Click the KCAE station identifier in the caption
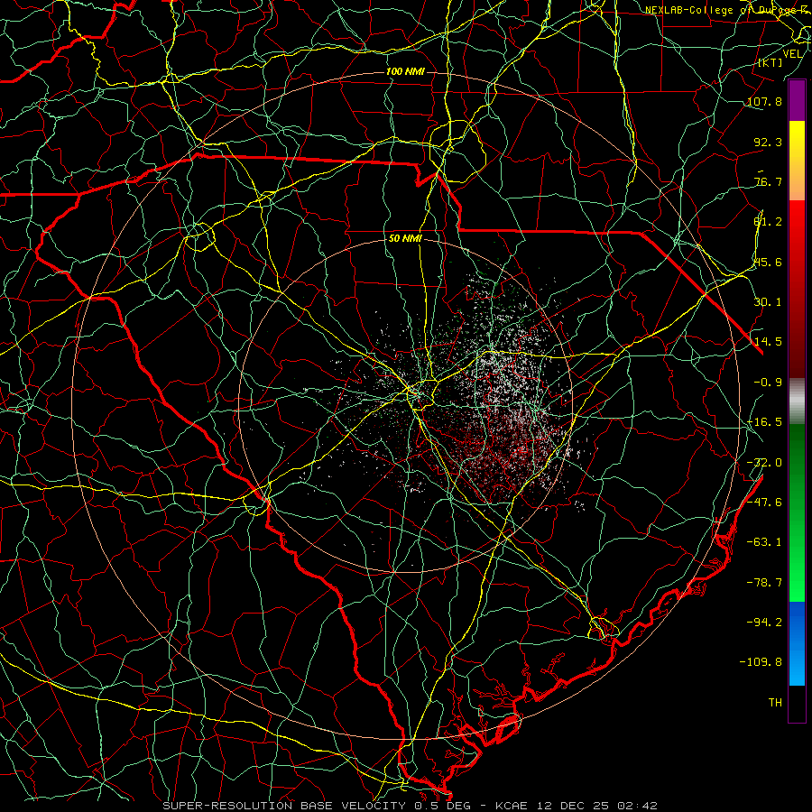 click(x=512, y=806)
